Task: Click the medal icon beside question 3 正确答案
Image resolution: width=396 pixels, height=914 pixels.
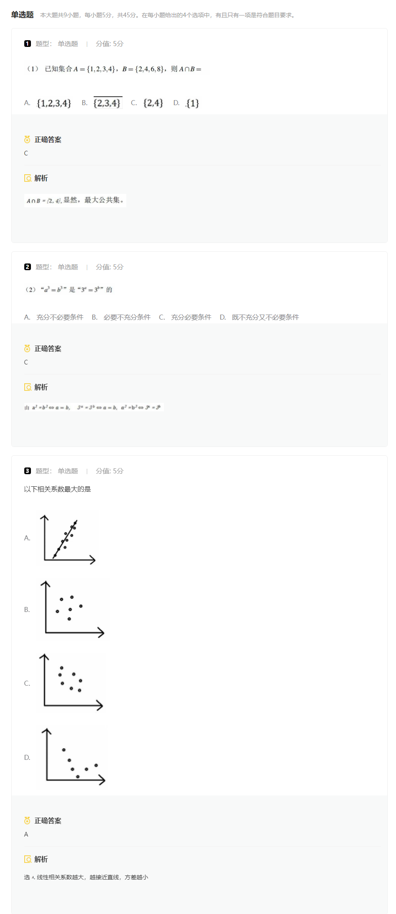Action: point(27,821)
